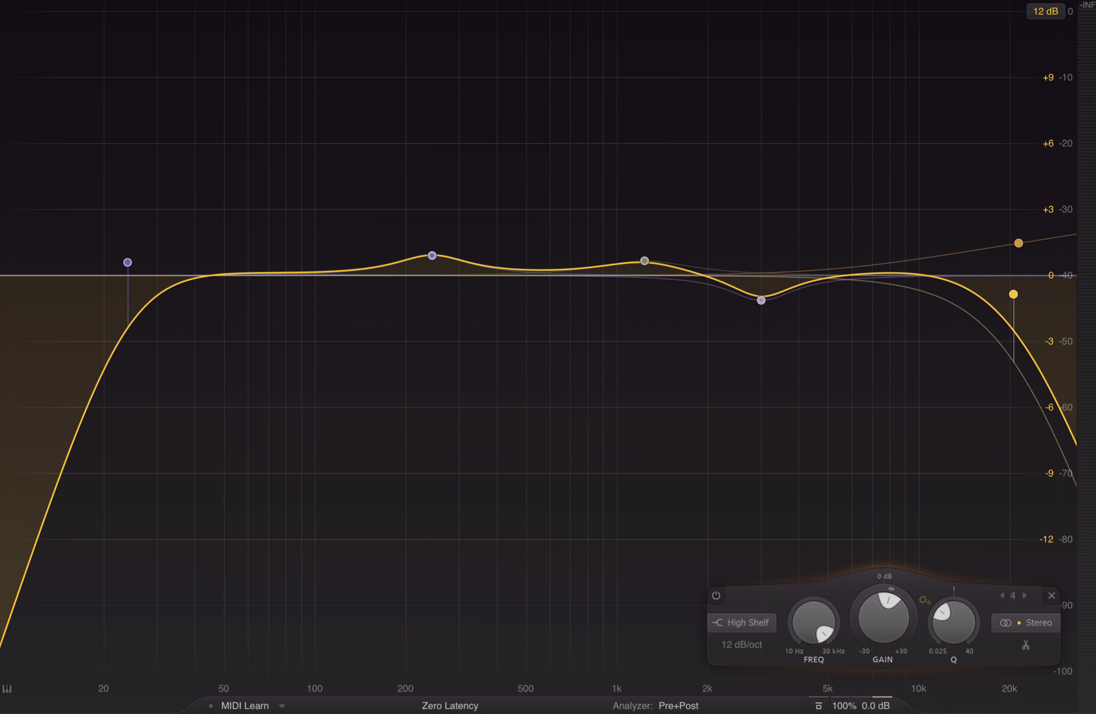1096x714 pixels.
Task: Click the bypass power icon on the band panel
Action: 716,595
